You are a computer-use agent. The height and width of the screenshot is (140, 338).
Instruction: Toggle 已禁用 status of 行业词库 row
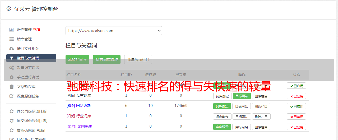coord(296,116)
